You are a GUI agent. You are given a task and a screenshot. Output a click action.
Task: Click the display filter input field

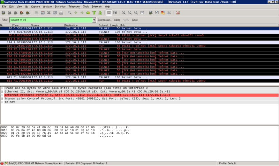click(51, 20)
